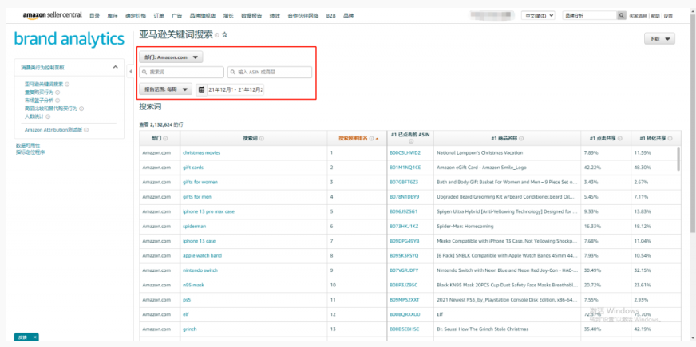Click the iphone 13 pro max case term
696x347 pixels.
click(208, 211)
